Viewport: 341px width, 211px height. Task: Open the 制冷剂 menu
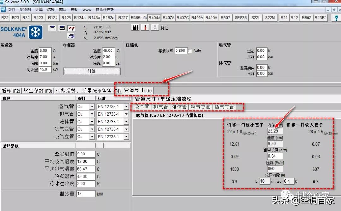point(25,9)
